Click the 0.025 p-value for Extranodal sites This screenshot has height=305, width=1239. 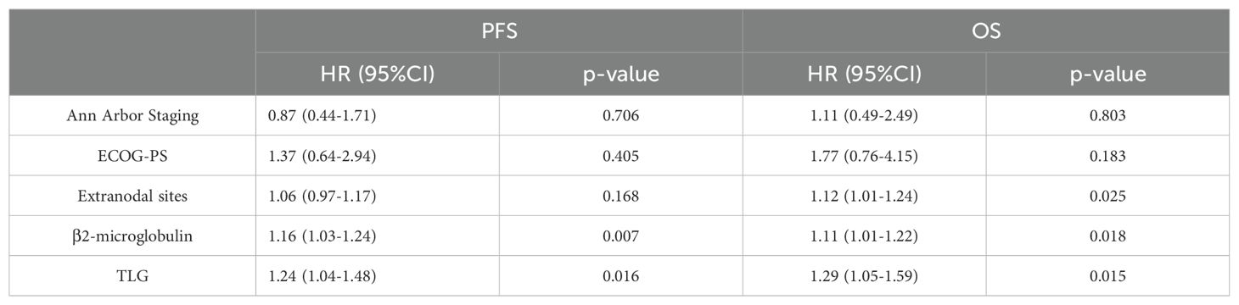tap(1107, 196)
